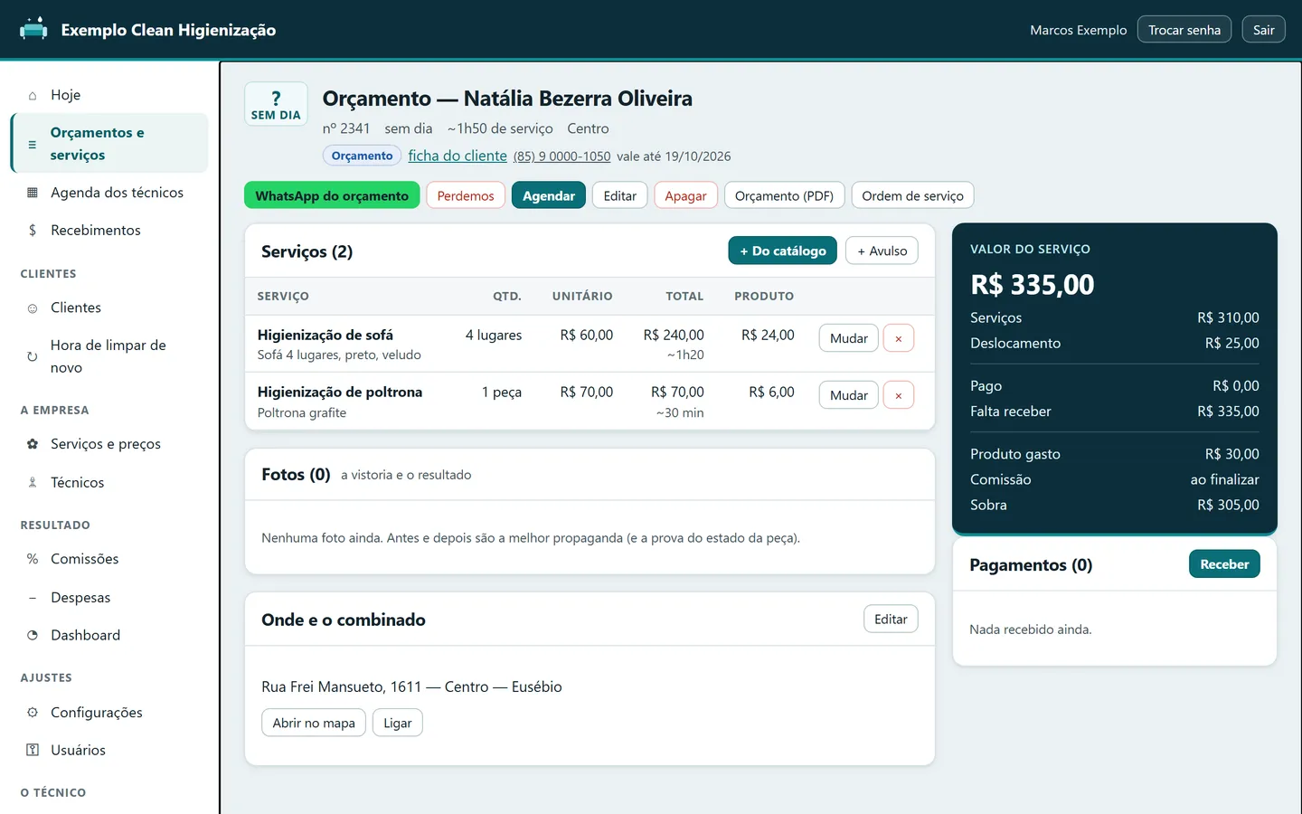This screenshot has height=814, width=1302.
Task: Click the SEM DIA date badge
Action: (276, 104)
